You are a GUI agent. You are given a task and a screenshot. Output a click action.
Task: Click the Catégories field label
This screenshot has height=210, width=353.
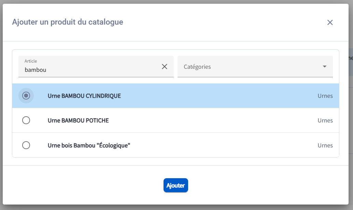coord(197,67)
